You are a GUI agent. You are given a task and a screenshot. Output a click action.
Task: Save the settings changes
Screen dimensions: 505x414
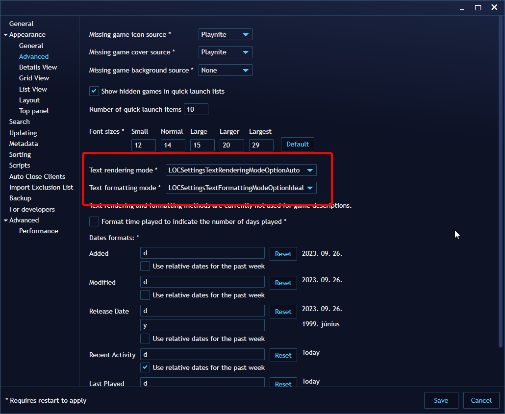click(440, 400)
